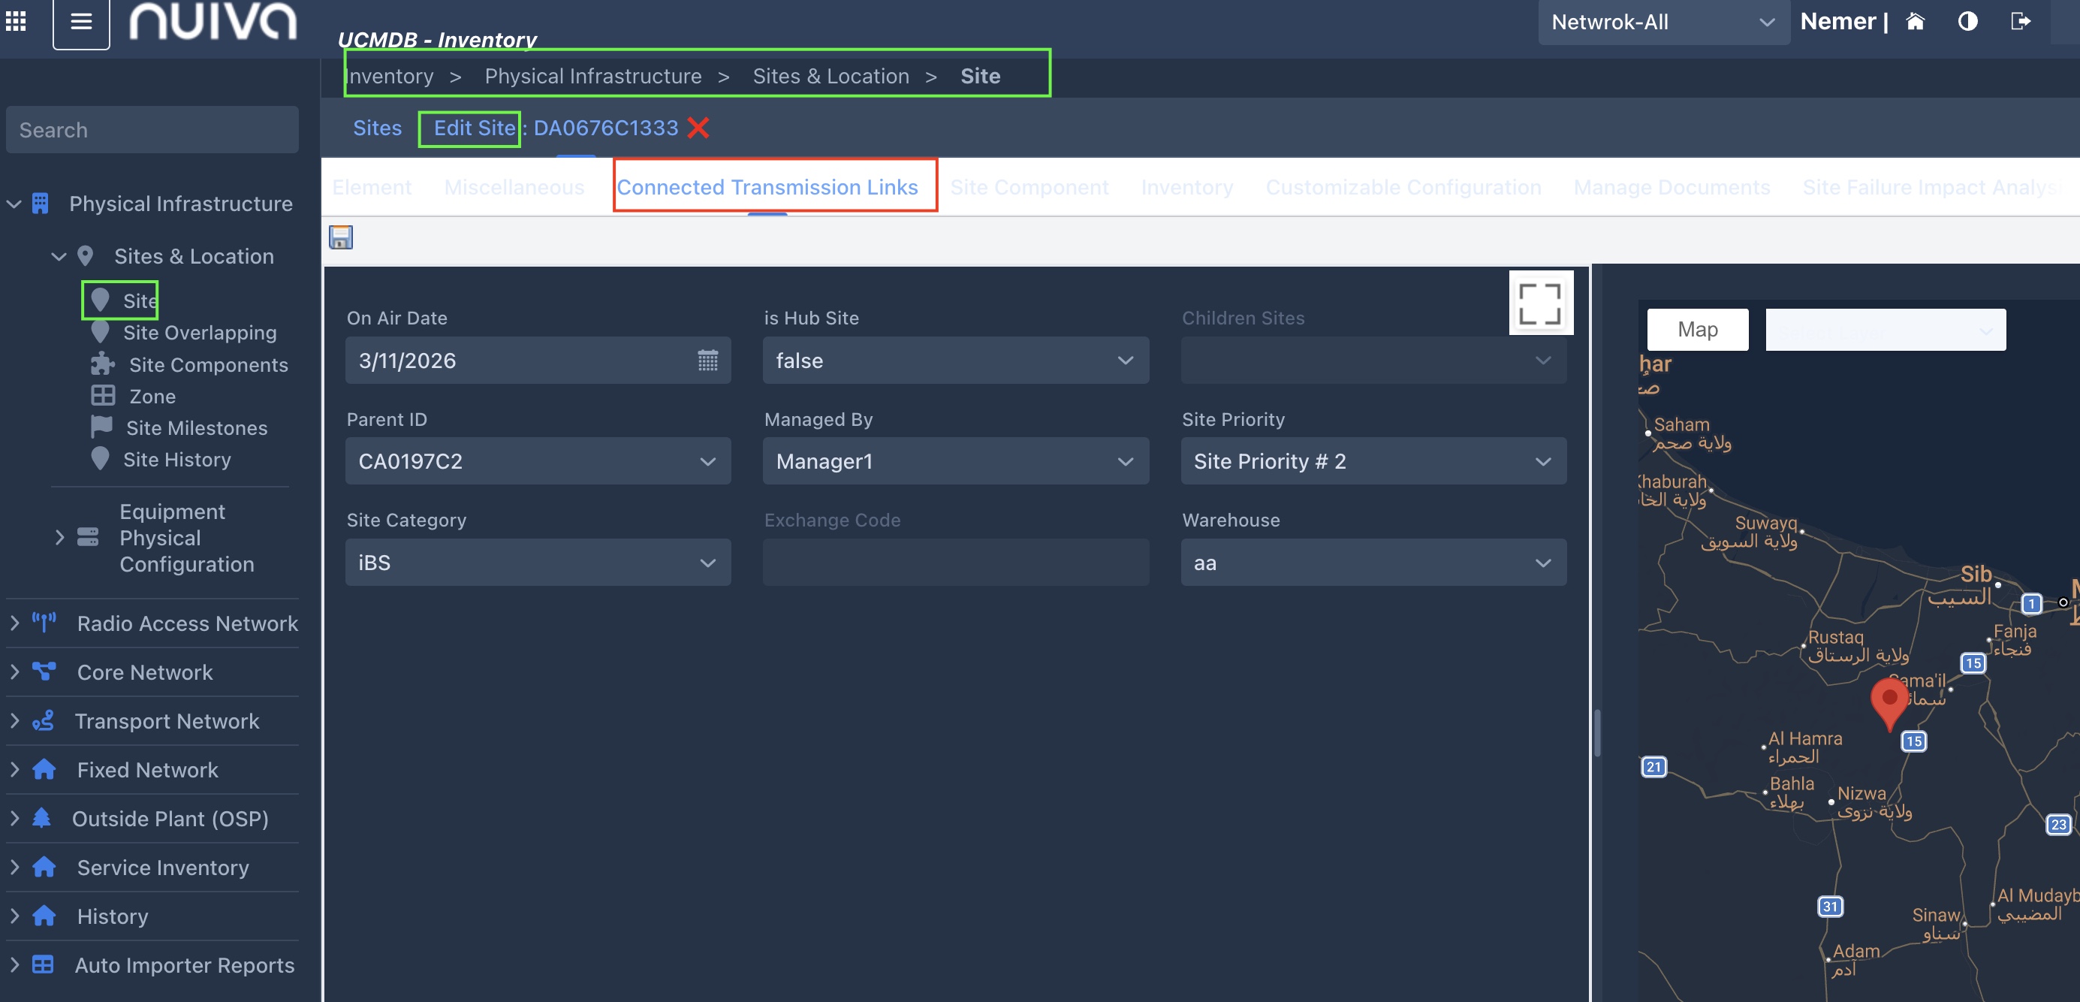Screen dimensions: 2080x1002
Task: Open the Netwrok-All selector dropdown
Action: click(1662, 22)
